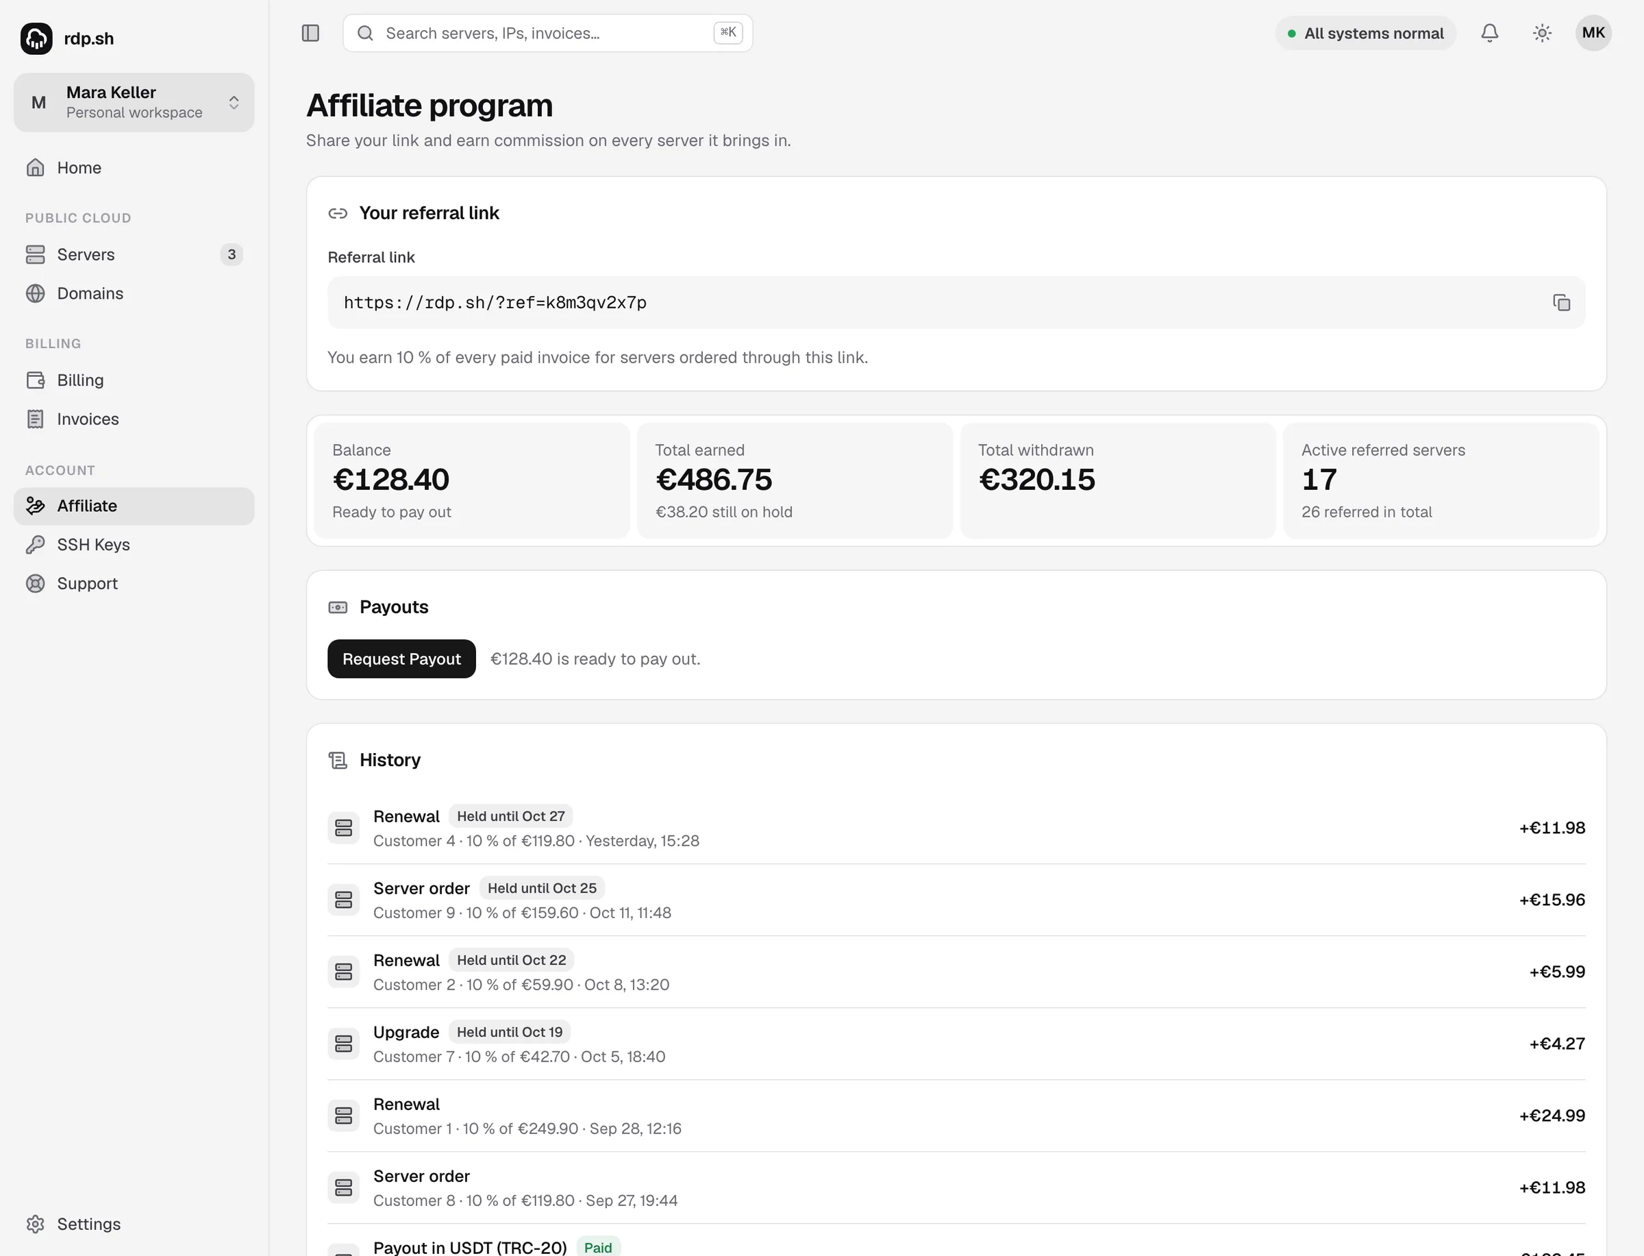Click the server icon on Customer 1 renewal row
This screenshot has width=1644, height=1256.
(x=344, y=1116)
